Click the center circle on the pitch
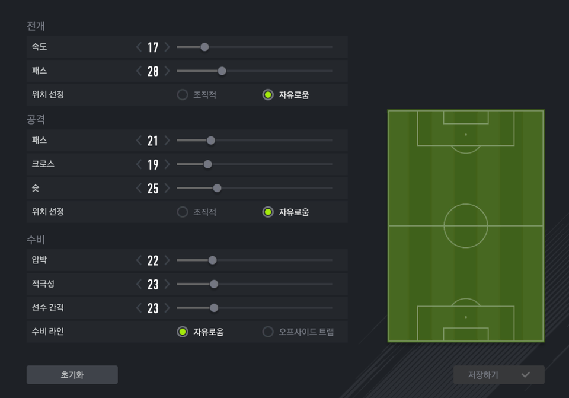Screen dimensions: 569x398 466,226
